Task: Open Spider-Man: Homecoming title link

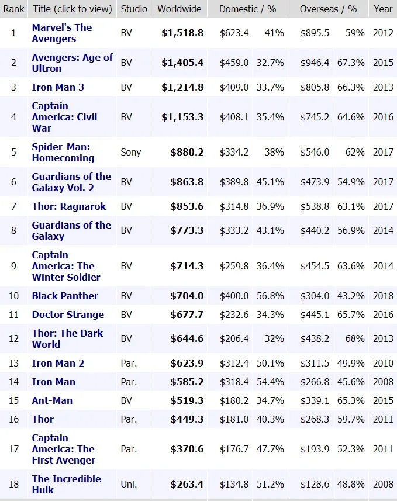Action: (x=63, y=152)
